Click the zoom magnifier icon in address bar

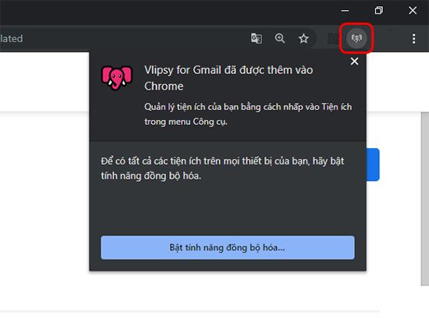(x=280, y=38)
